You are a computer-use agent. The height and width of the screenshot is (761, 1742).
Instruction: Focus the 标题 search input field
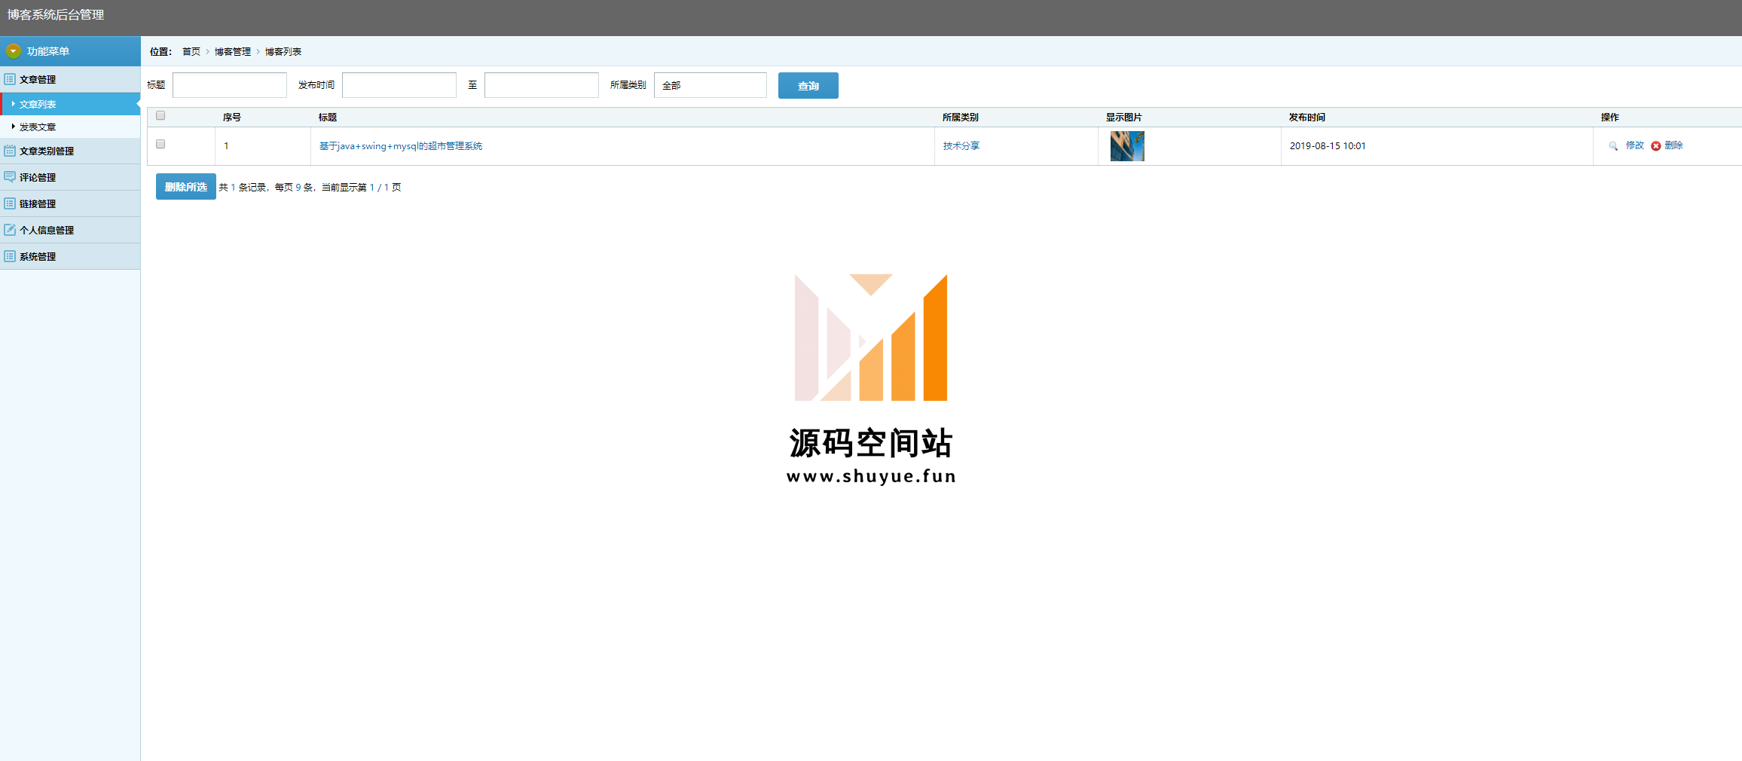pos(230,85)
